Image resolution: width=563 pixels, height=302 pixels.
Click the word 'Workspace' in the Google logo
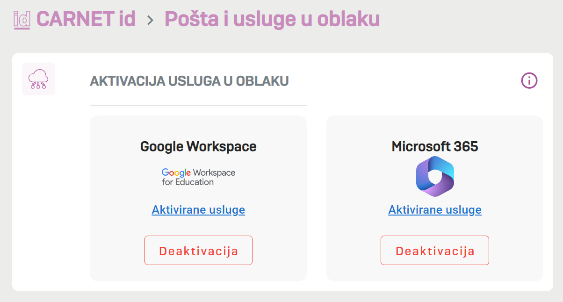click(214, 173)
